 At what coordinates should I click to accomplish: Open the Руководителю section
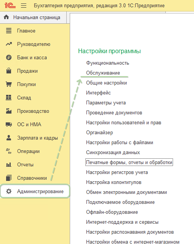(x=34, y=44)
